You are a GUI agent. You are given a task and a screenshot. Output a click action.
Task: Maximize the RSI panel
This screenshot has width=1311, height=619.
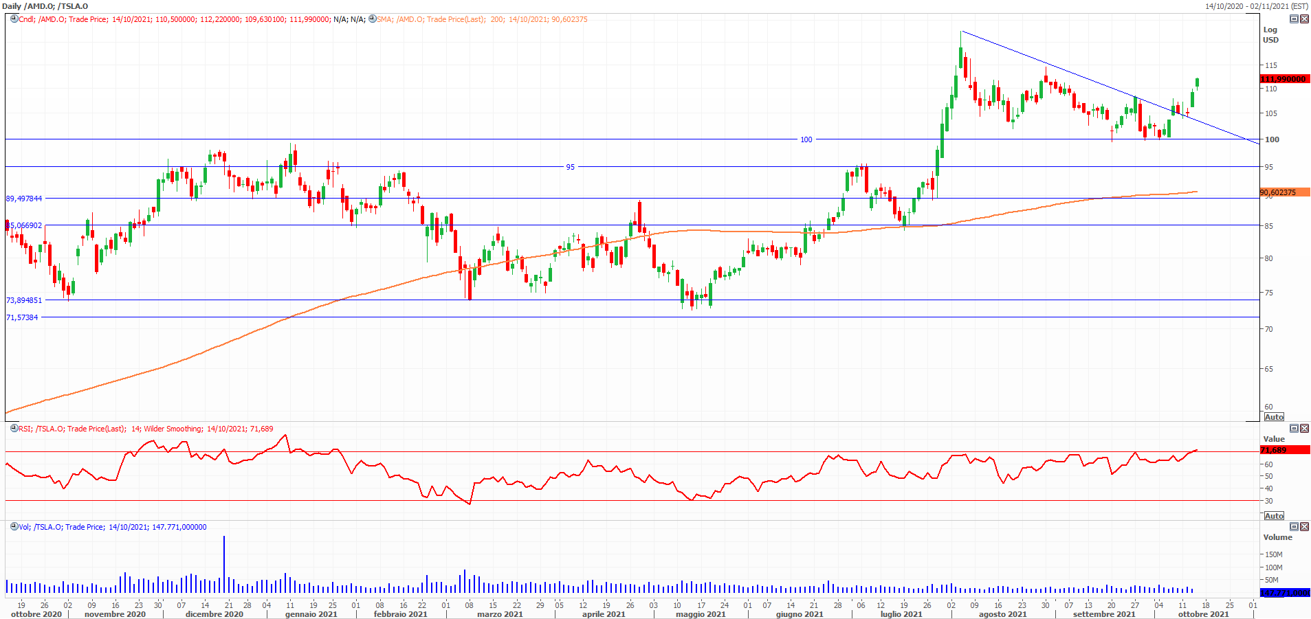point(1293,429)
